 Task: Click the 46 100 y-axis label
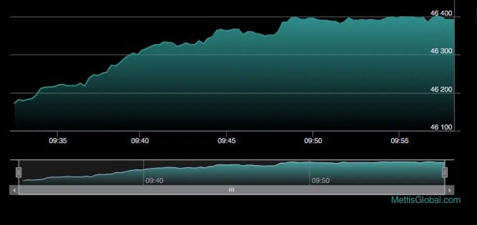pyautogui.click(x=441, y=127)
